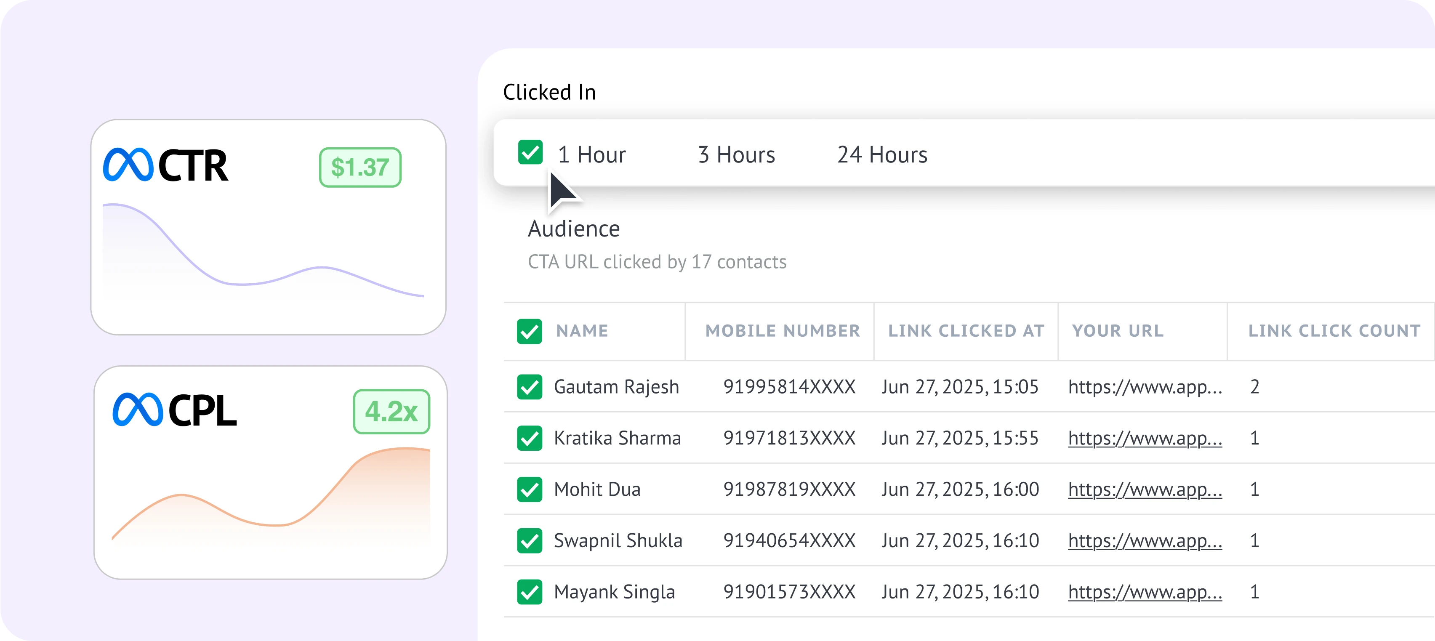The image size is (1435, 641).
Task: Open Mohit Dua's URL link
Action: [1145, 489]
